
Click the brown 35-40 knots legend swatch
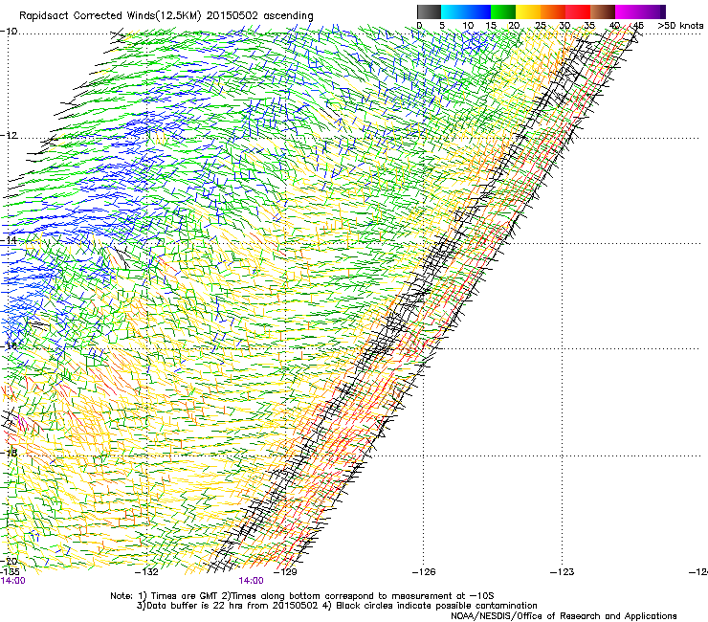tap(603, 11)
